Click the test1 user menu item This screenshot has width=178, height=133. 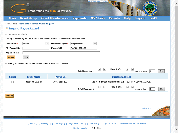(x=153, y=18)
